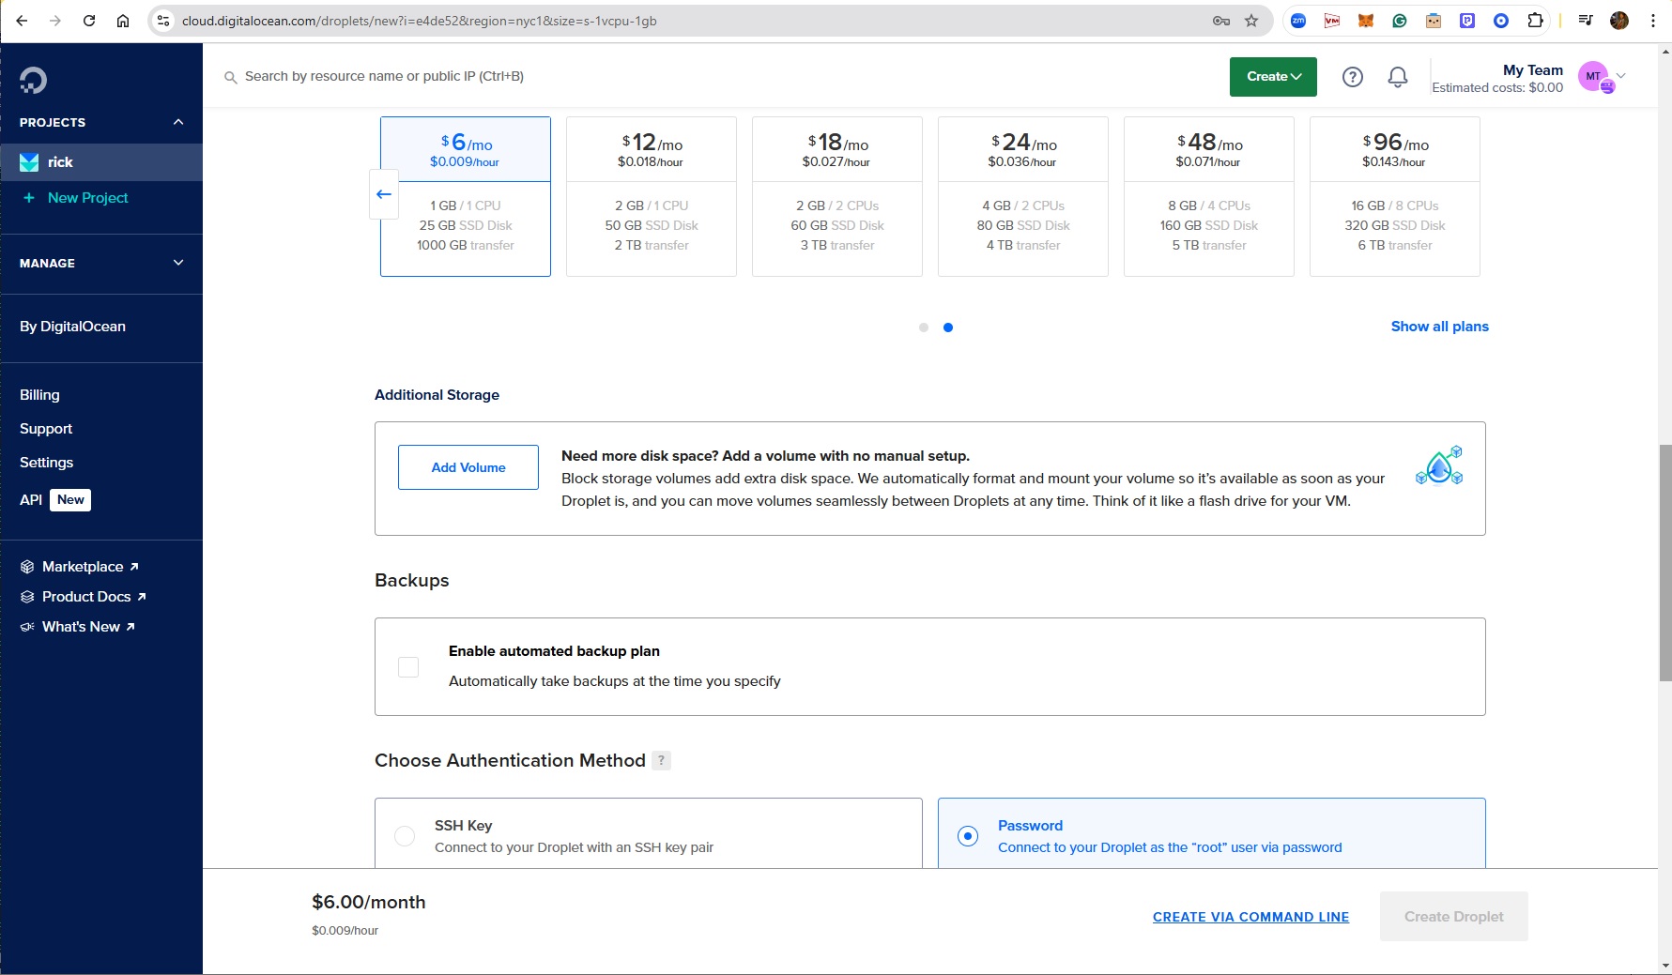
Task: Open Billing in the sidebar
Action: coord(39,395)
